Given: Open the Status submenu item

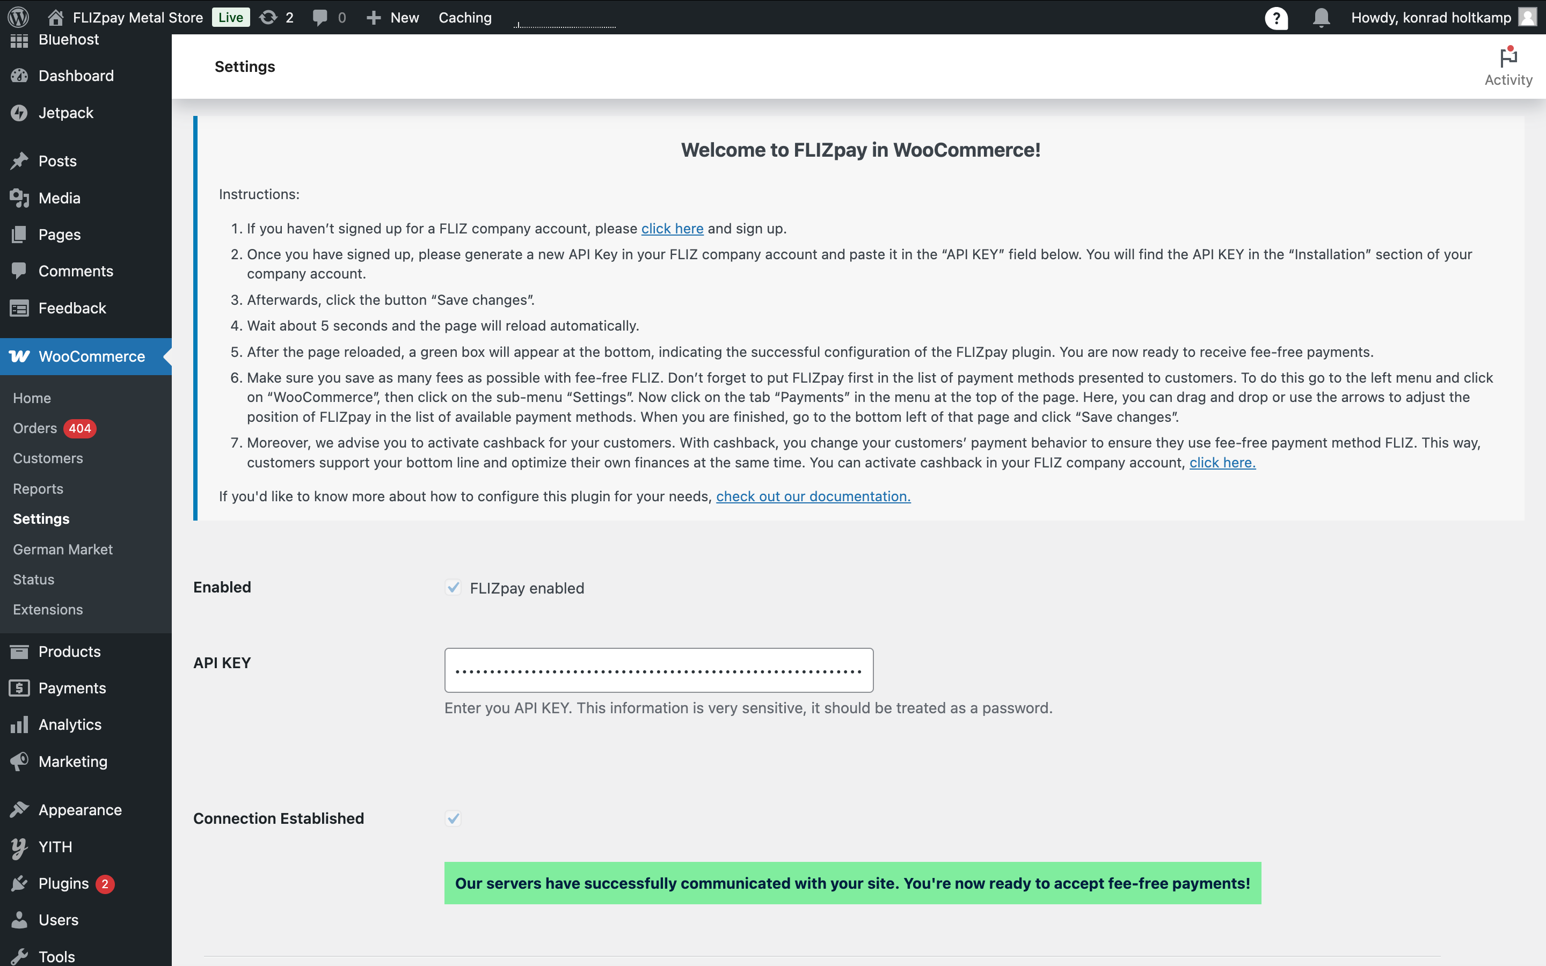Looking at the screenshot, I should pos(34,580).
